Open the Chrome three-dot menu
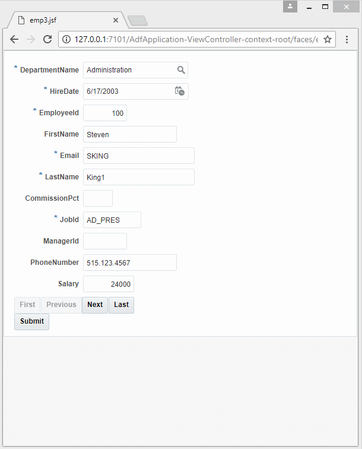Image resolution: width=362 pixels, height=449 pixels. pos(347,39)
